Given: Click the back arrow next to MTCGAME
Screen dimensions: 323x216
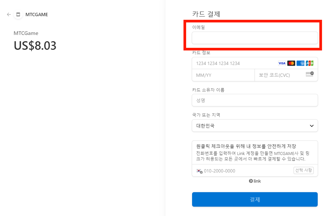Looking at the screenshot, I should click(9, 15).
